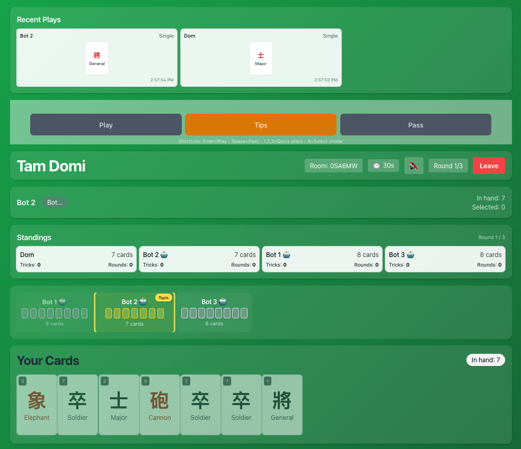Open Dom's Major play in Recent Plays
Viewport: 521px width, 449px height.
(x=261, y=58)
